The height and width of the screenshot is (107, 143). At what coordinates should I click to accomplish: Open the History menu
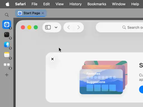tap(75, 4)
